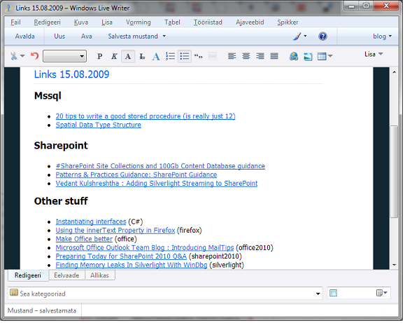This screenshot has width=405, height=323.
Task: Open the Redigeeri menu
Action: pyautogui.click(x=47, y=22)
